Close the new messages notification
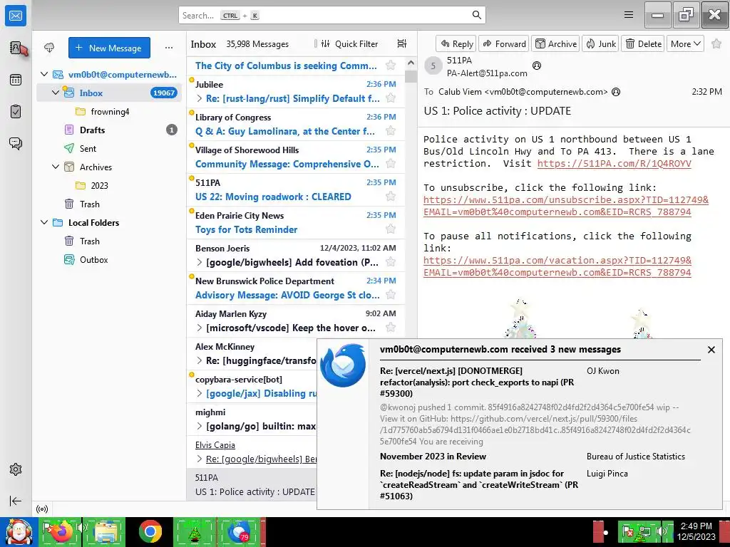Image resolution: width=730 pixels, height=547 pixels. pyautogui.click(x=711, y=349)
